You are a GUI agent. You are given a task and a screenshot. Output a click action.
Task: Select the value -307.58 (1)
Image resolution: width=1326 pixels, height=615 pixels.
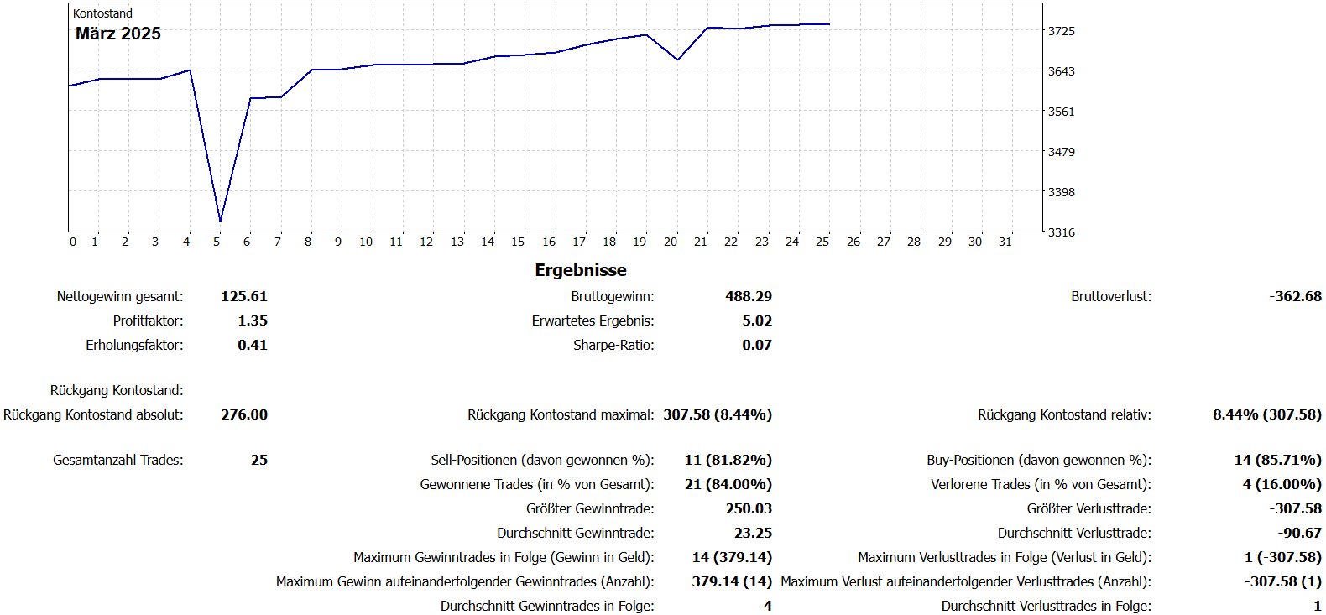click(x=1283, y=581)
